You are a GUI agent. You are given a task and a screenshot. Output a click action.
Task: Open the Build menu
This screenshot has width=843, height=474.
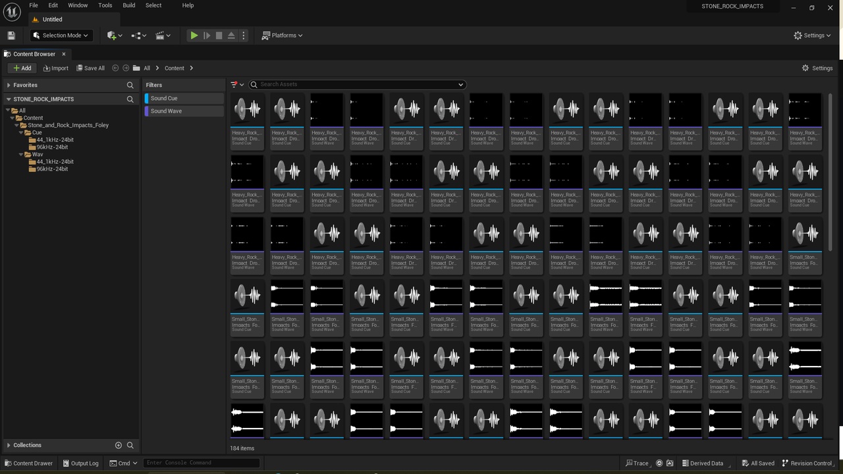pyautogui.click(x=129, y=5)
